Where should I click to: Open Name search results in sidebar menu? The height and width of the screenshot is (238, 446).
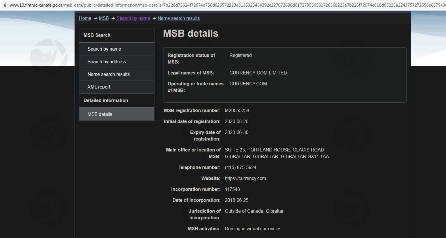point(108,74)
